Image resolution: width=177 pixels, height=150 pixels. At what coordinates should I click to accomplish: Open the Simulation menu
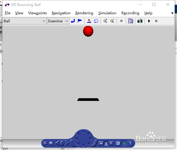click(107, 13)
